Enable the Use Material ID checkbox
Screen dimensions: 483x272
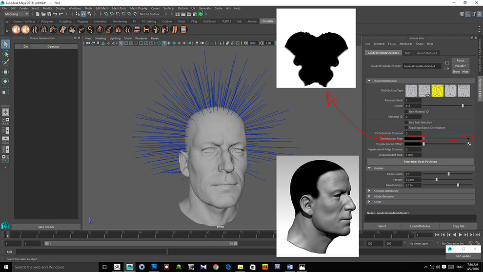[406, 111]
